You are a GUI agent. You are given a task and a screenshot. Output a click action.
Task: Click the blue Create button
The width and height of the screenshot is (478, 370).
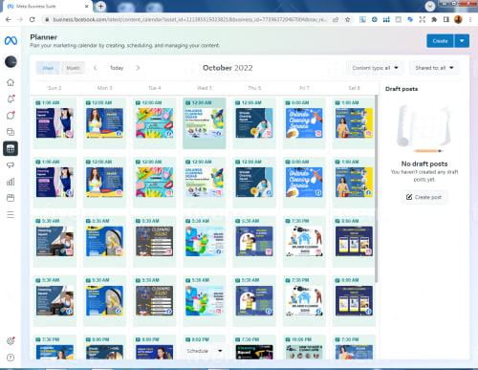coord(440,41)
